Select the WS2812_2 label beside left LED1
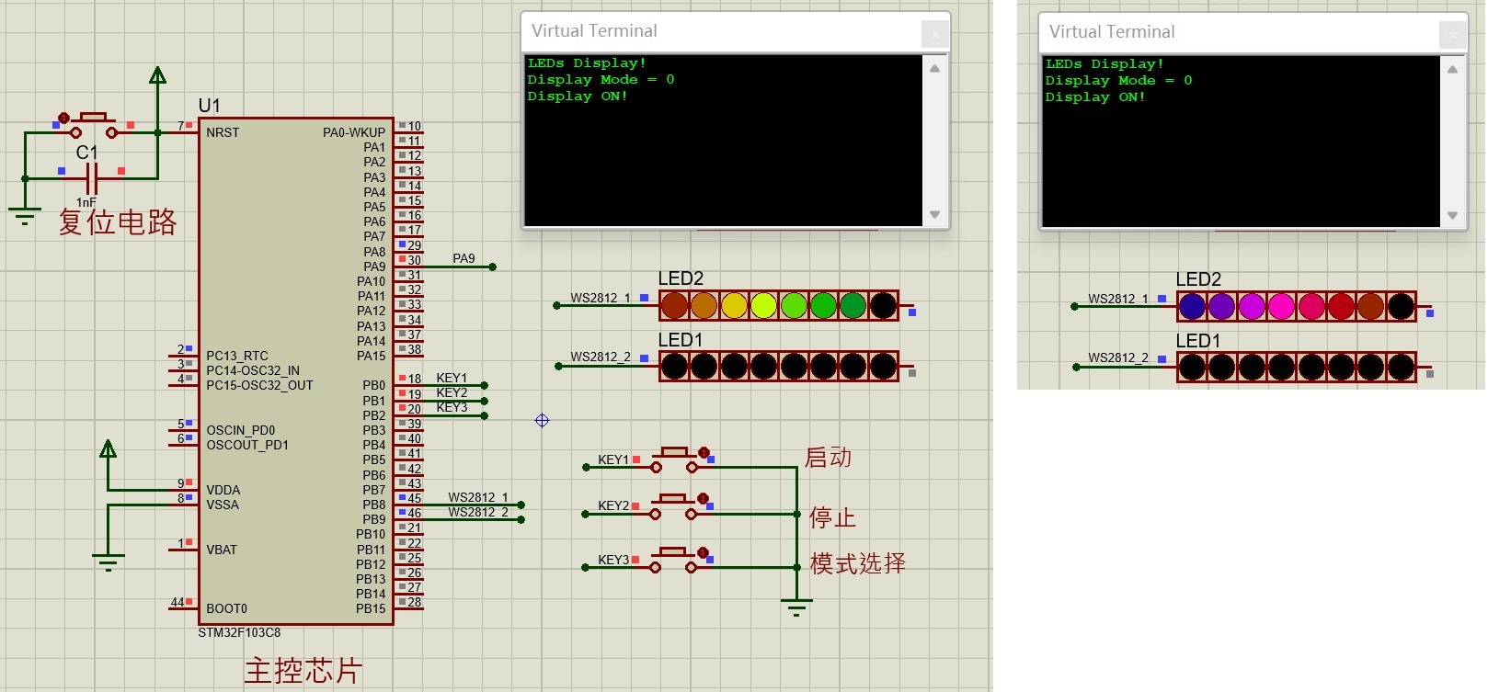The height and width of the screenshot is (692, 1488). click(x=600, y=357)
